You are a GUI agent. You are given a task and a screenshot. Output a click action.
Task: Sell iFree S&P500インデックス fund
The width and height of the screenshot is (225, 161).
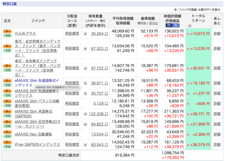[x=7, y=146]
